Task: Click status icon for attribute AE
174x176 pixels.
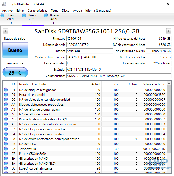Action: (x=6, y=124)
